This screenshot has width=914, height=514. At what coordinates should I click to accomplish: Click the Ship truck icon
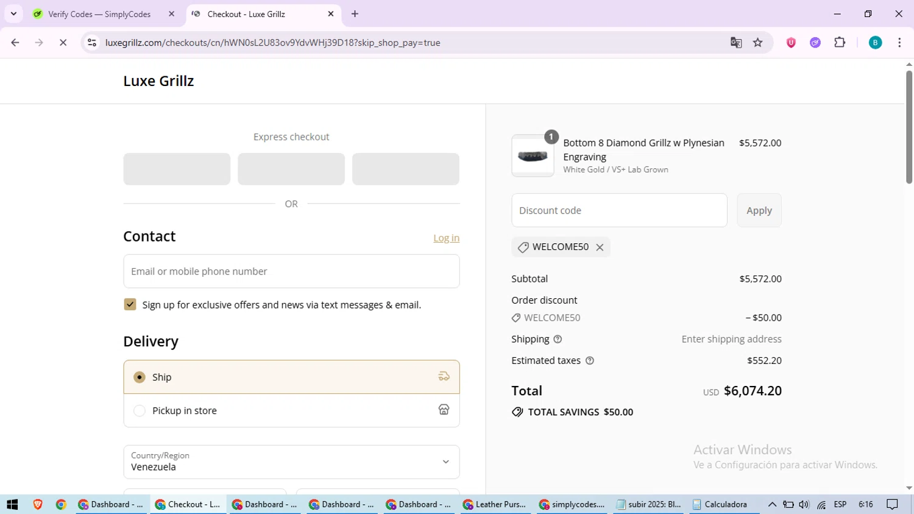point(444,377)
